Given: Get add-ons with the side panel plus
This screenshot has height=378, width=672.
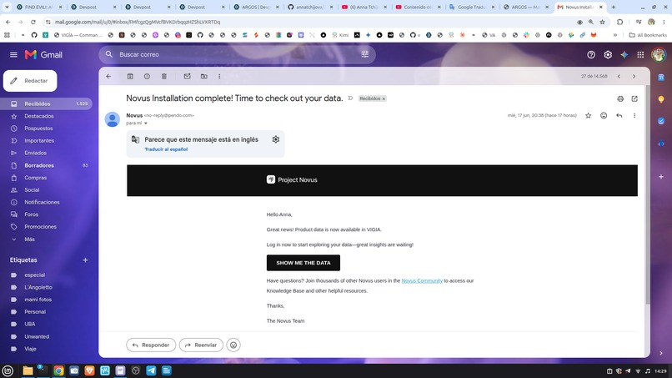Looking at the screenshot, I should pos(661,177).
